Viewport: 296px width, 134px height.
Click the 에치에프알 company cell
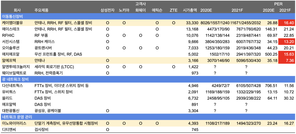coord(10,54)
